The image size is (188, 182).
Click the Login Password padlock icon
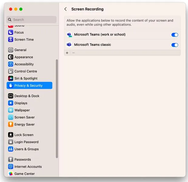click(11, 142)
